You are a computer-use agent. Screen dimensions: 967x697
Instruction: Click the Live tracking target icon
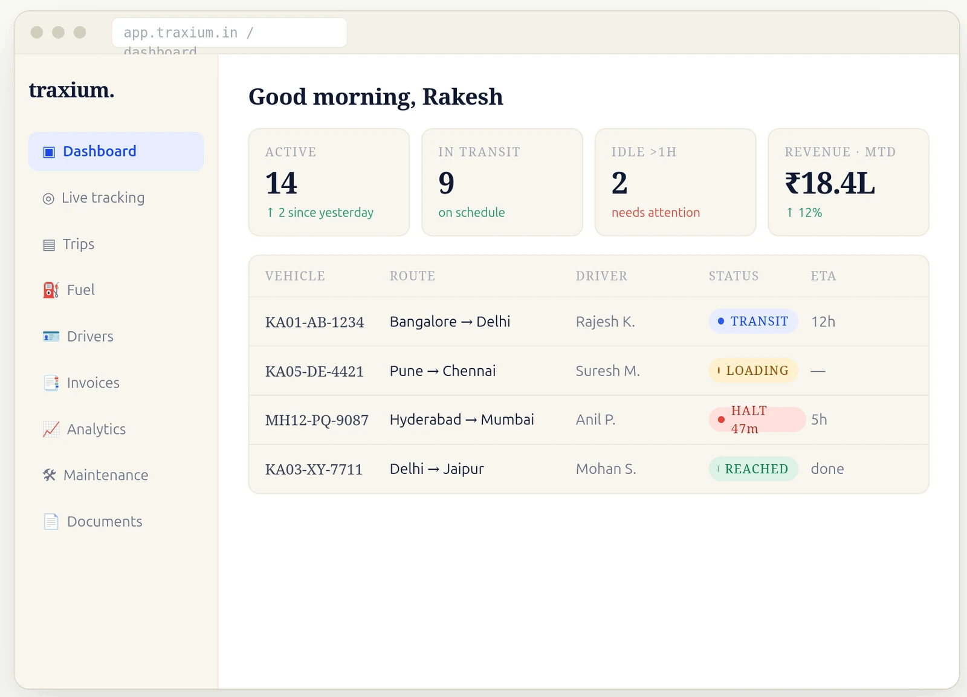(x=48, y=198)
